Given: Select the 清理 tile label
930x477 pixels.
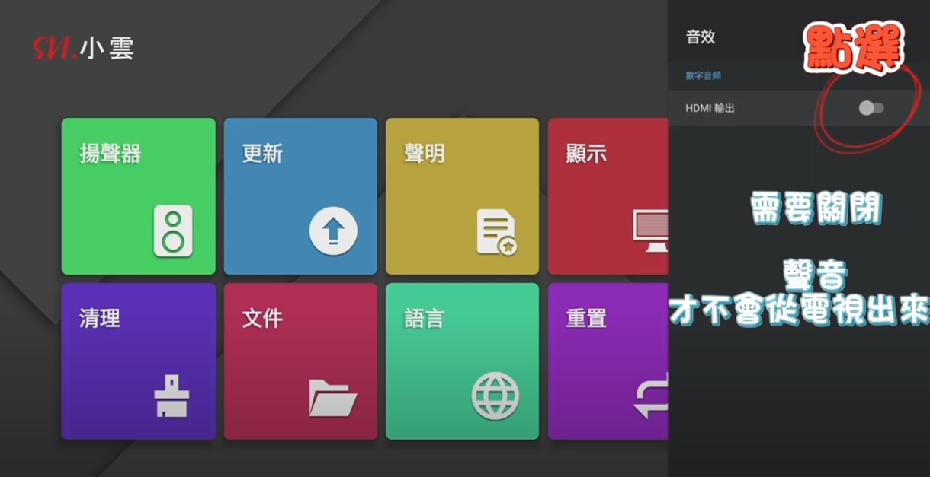Looking at the screenshot, I should pos(100,318).
